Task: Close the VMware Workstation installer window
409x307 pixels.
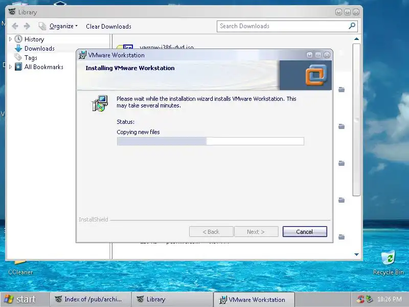Action: click(x=327, y=55)
